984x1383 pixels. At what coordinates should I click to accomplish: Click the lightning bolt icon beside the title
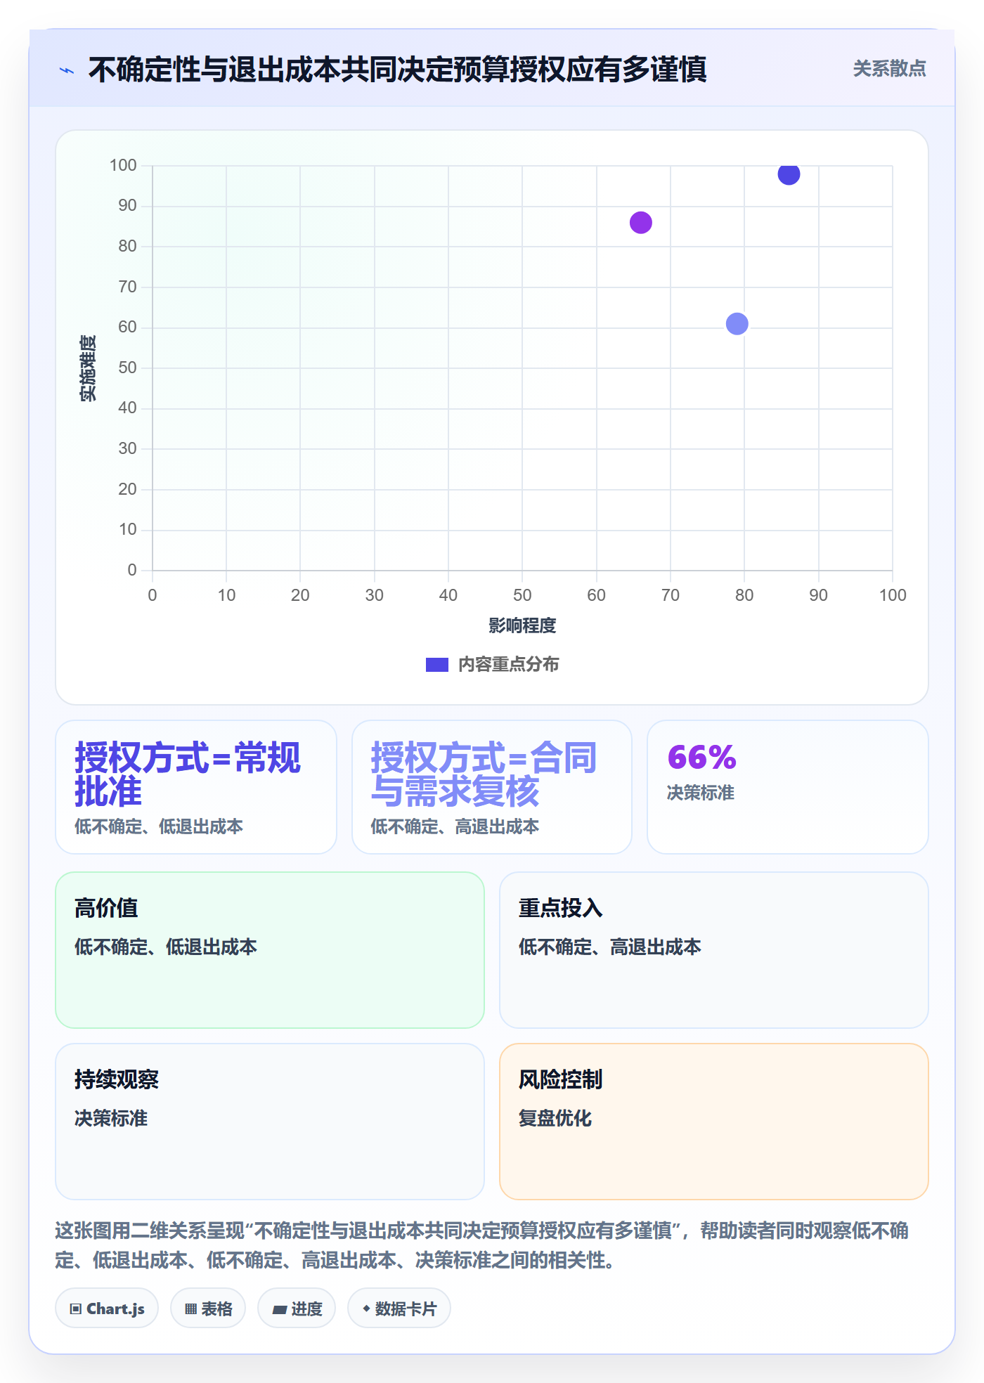pyautogui.click(x=67, y=70)
